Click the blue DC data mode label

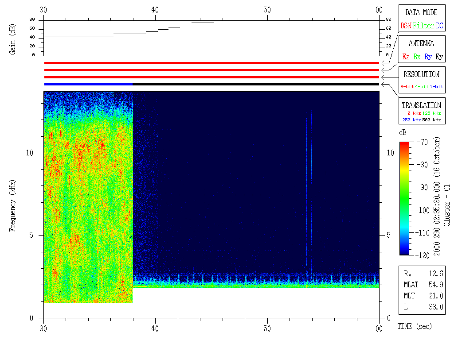coord(439,26)
